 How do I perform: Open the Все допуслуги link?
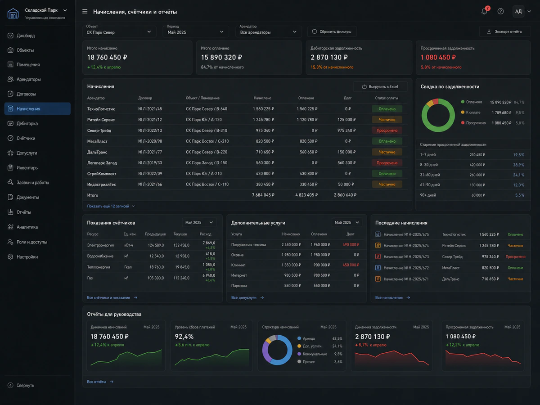[247, 297]
